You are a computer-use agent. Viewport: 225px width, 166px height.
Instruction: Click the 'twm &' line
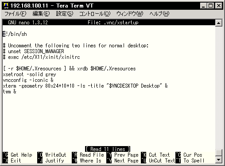pyautogui.click(x=10, y=92)
